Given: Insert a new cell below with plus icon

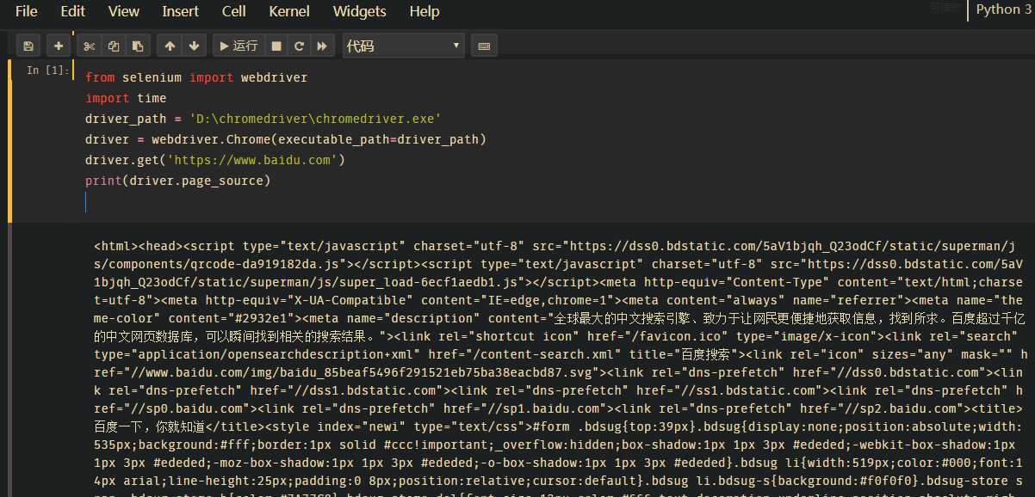Looking at the screenshot, I should 59,46.
